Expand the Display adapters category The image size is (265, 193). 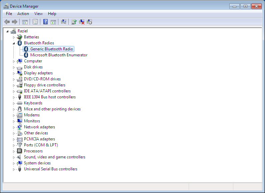tap(14, 73)
